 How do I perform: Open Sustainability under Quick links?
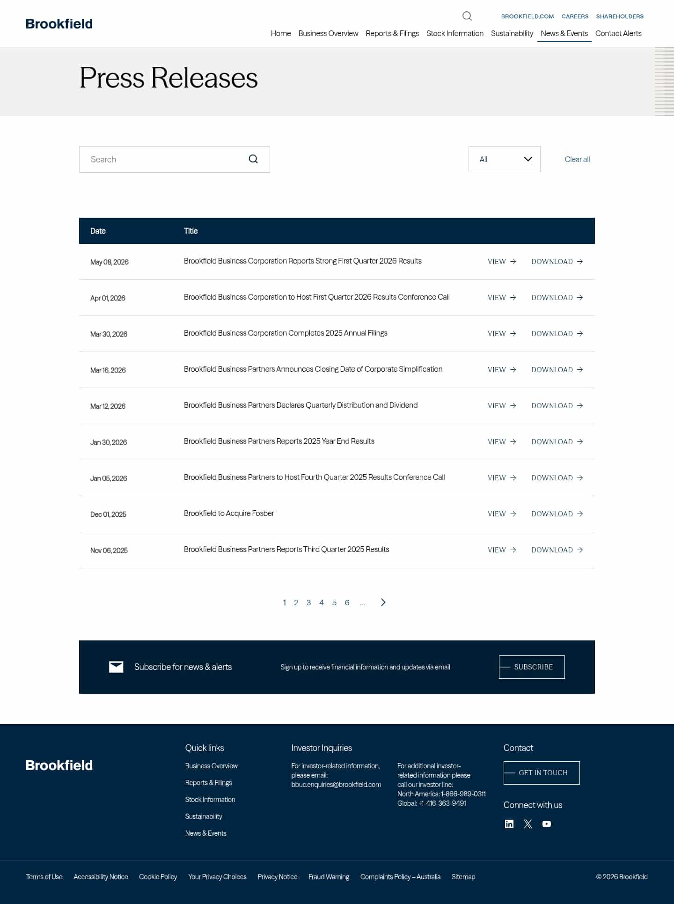[x=204, y=816]
